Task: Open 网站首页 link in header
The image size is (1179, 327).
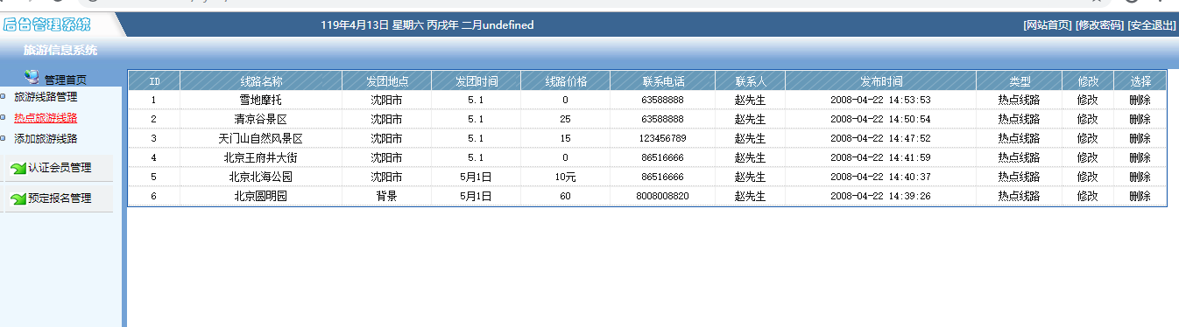Action: tap(1048, 25)
